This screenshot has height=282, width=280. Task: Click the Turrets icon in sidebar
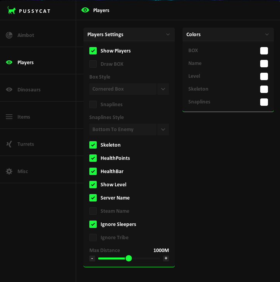pyautogui.click(x=9, y=144)
